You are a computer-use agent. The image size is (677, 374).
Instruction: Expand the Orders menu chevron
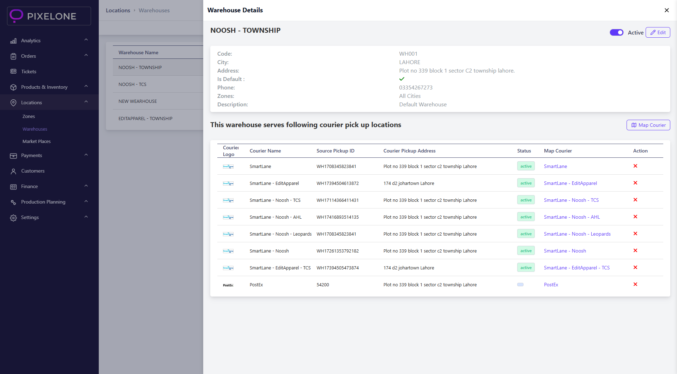coord(86,55)
